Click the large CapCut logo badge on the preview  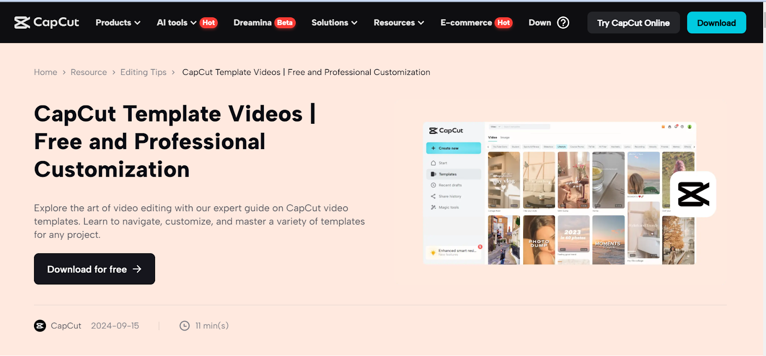tap(693, 194)
